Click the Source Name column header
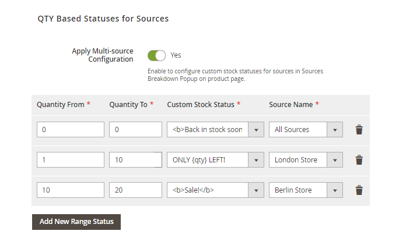 (x=290, y=105)
